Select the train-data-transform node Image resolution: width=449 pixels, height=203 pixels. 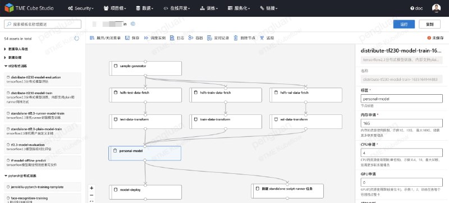point(226,122)
